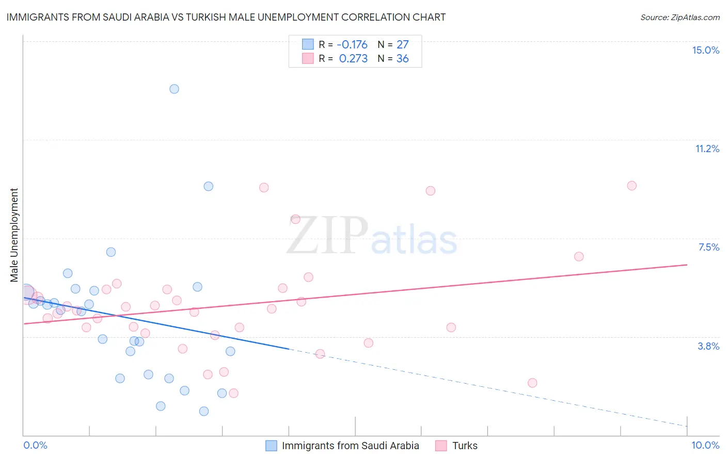Click the dashed blue extrapolation line
726x460 pixels.
[x=488, y=388]
